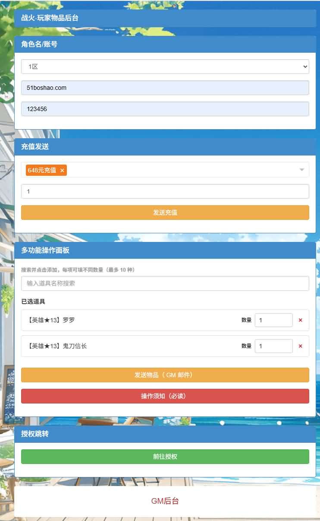This screenshot has width=320, height=521.
Task: Click the account field containing 51boshao.com
Action: (x=165, y=88)
